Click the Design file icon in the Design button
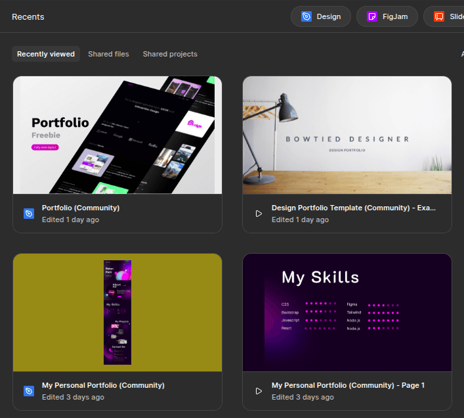The width and height of the screenshot is (464, 418). pos(306,16)
